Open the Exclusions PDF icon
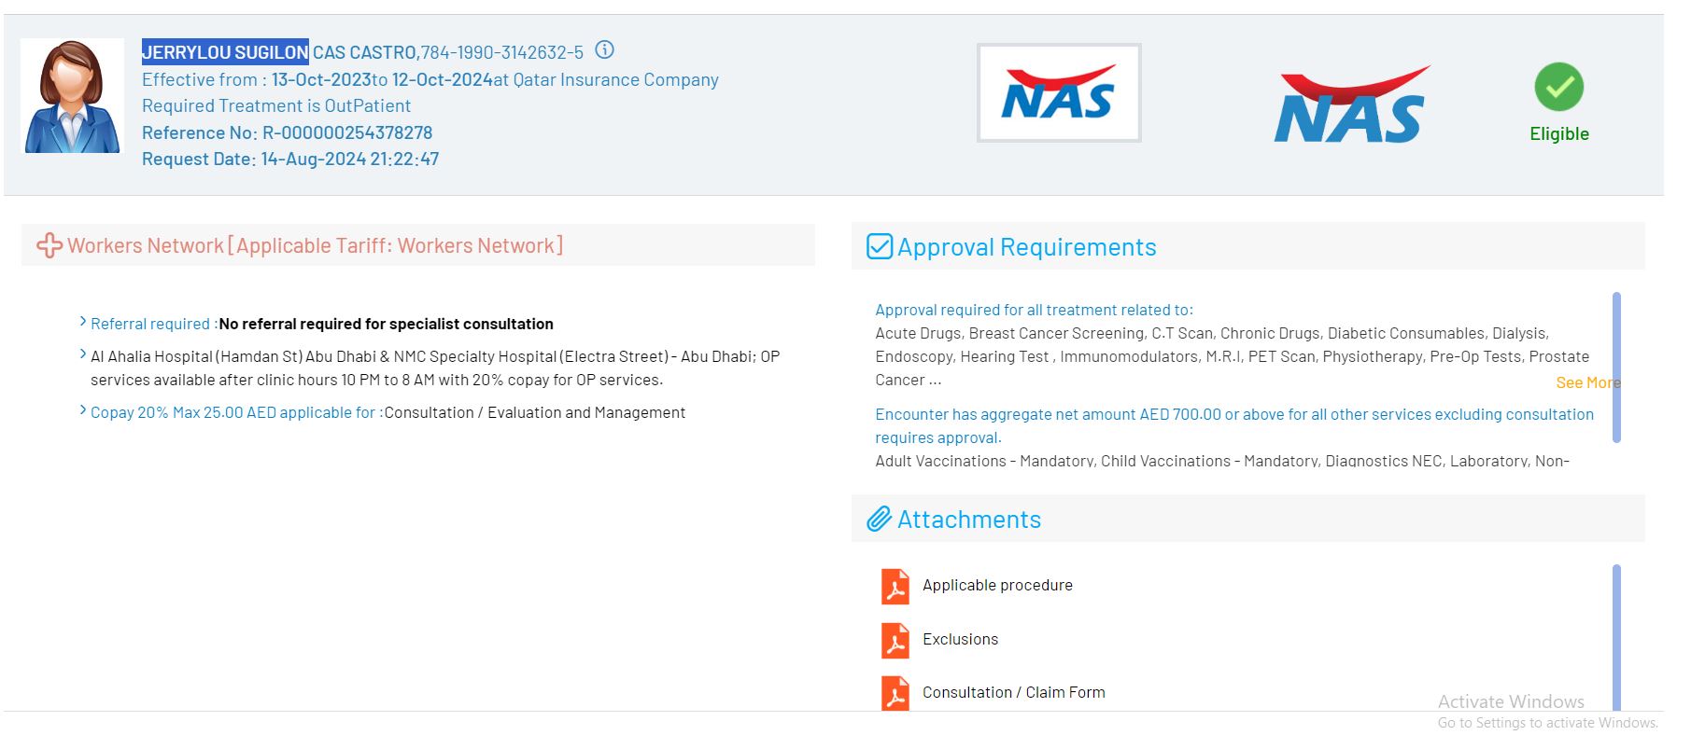 tap(895, 640)
